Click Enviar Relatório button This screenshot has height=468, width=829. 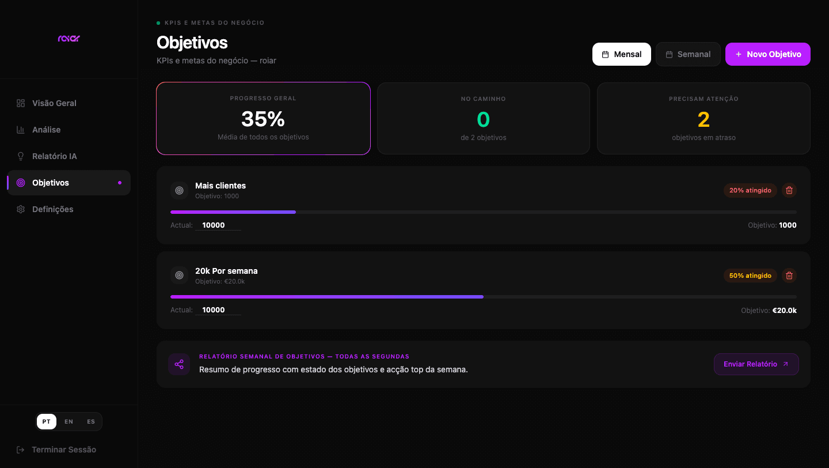[x=756, y=364]
